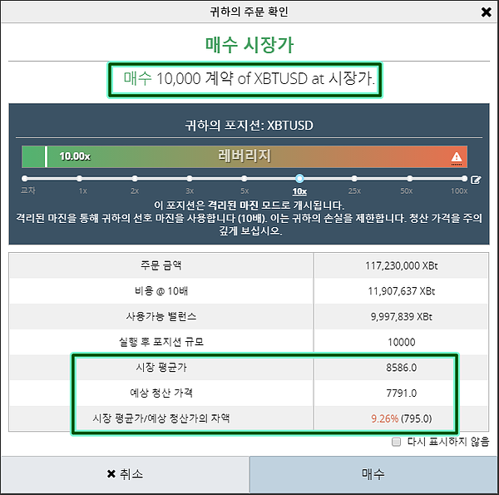The width and height of the screenshot is (499, 495).
Task: Set leverage slider to 1x
Action: (x=82, y=178)
